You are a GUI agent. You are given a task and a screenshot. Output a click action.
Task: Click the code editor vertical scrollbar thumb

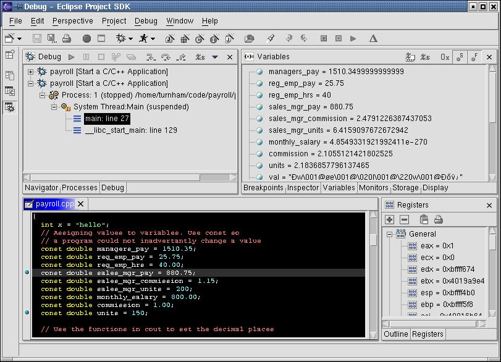click(373, 239)
